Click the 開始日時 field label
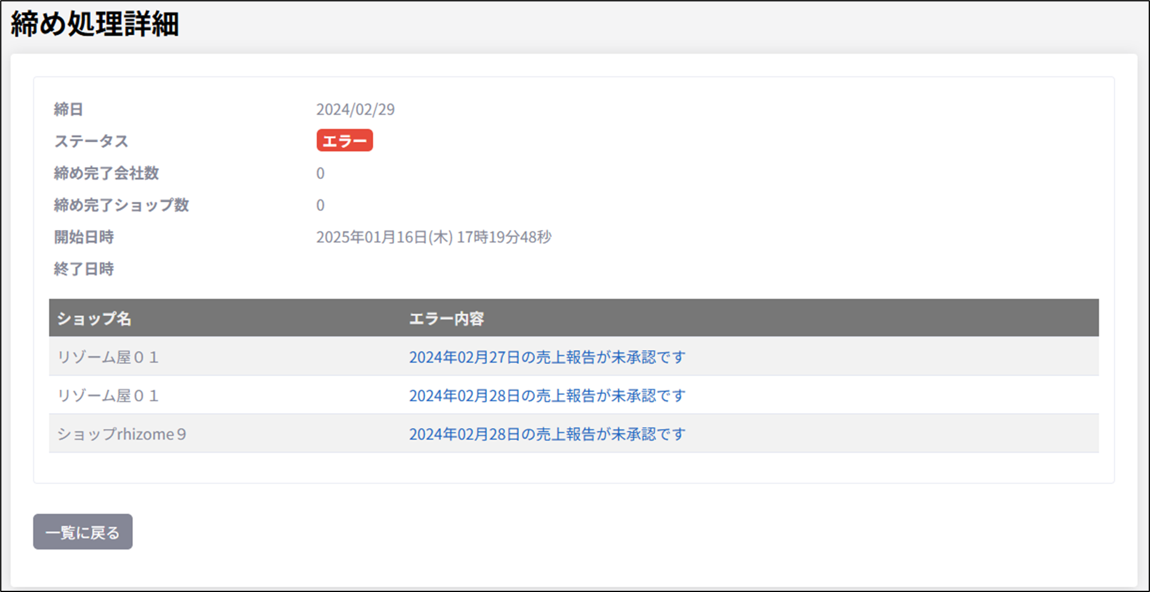This screenshot has width=1150, height=592. [84, 237]
